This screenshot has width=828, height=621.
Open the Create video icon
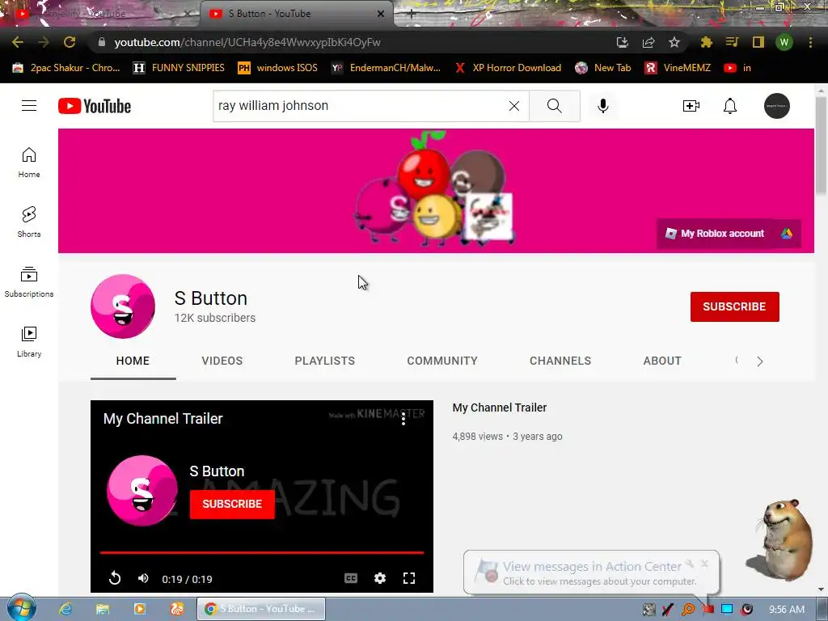(691, 106)
